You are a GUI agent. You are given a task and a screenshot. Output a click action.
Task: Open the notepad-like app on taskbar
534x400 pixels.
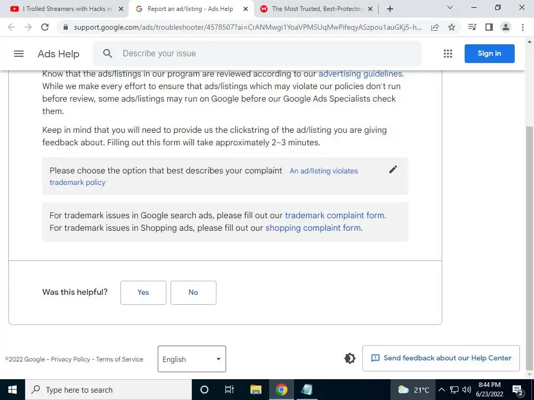(307, 390)
